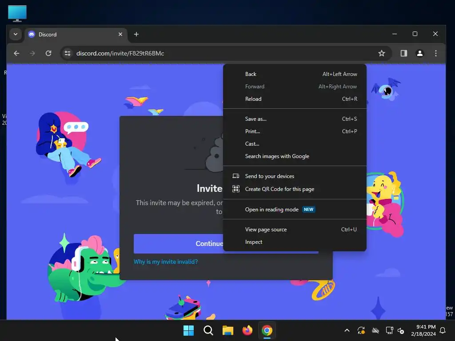Click the muted volume tray icon
Image resolution: width=455 pixels, height=341 pixels.
click(401, 330)
